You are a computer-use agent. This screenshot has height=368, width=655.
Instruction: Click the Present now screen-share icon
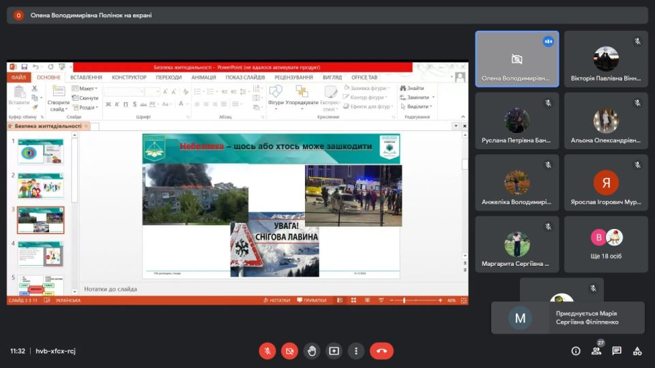(x=334, y=351)
